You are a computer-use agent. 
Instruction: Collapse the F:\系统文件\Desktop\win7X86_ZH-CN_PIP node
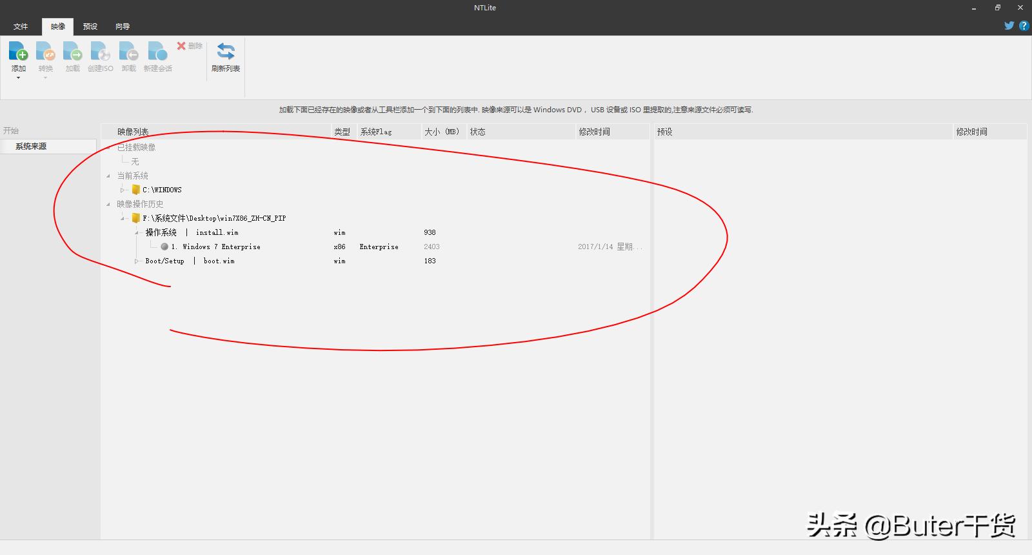point(123,218)
